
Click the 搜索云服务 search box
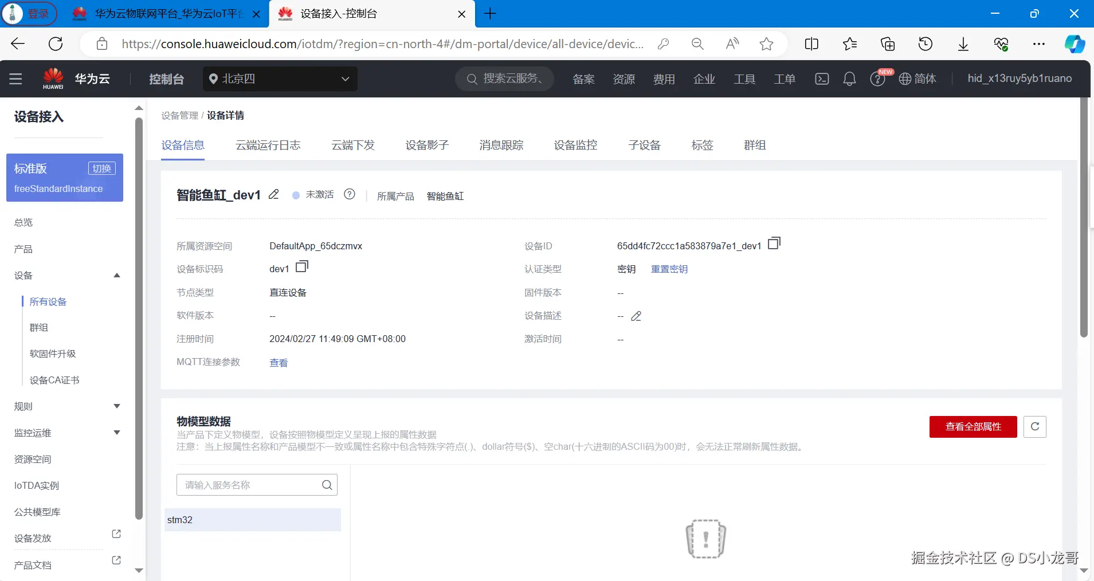point(505,78)
